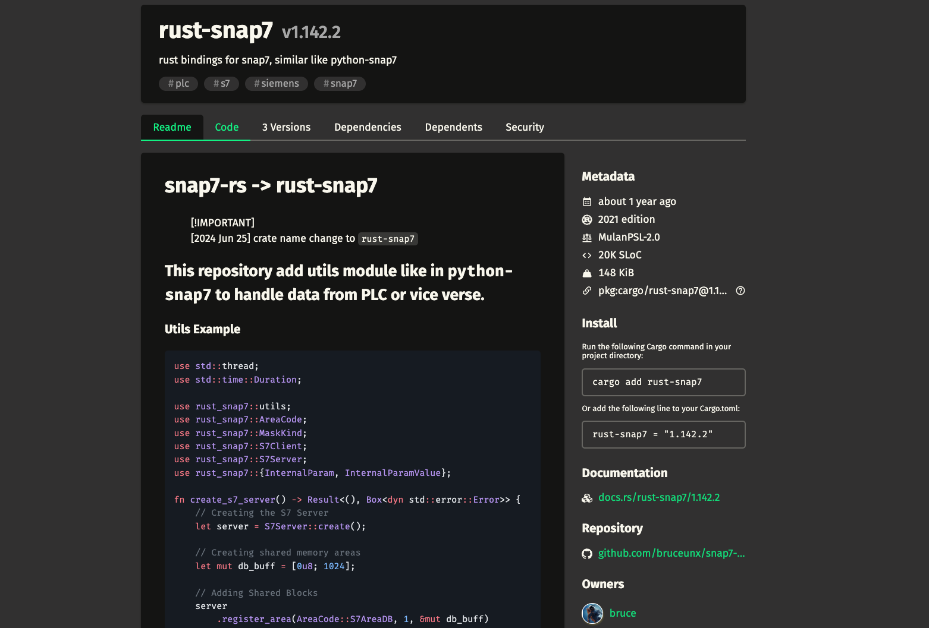
Task: Open the Readme tab
Action: pyautogui.click(x=172, y=127)
